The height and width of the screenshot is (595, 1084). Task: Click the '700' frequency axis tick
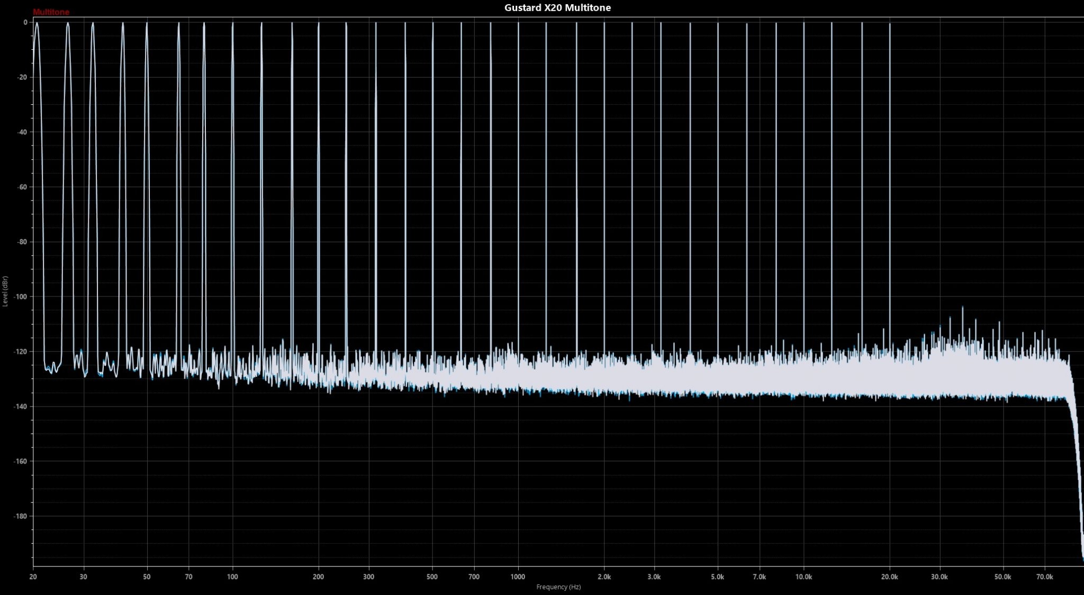[474, 577]
